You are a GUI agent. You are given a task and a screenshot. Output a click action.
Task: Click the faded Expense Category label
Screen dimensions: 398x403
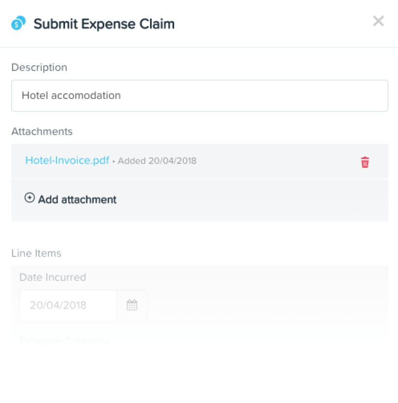(64, 342)
